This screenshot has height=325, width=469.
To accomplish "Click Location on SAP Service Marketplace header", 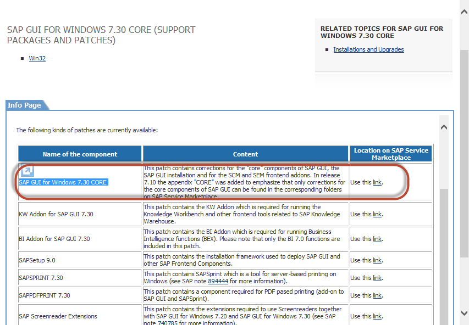I will tap(391, 154).
